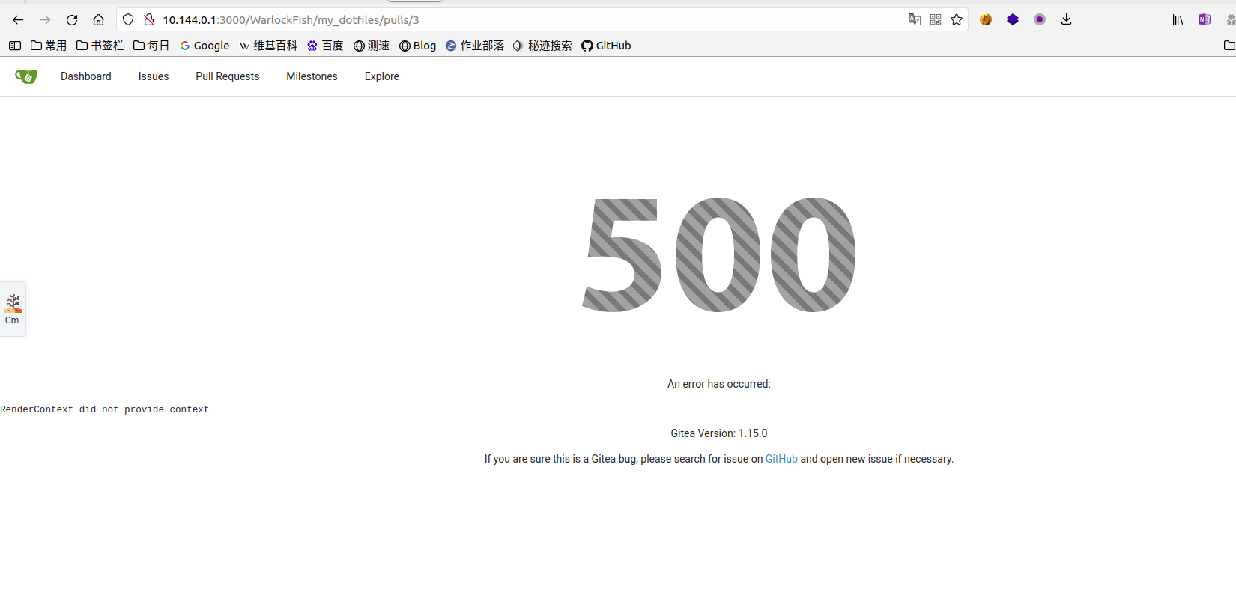Viewport: 1236px width, 598px height.
Task: Open the 维基百科 bookmark
Action: point(268,46)
